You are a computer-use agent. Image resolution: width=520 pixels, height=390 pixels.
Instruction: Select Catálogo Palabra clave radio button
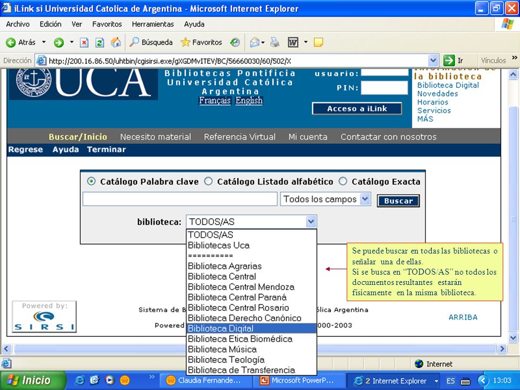coord(91,181)
